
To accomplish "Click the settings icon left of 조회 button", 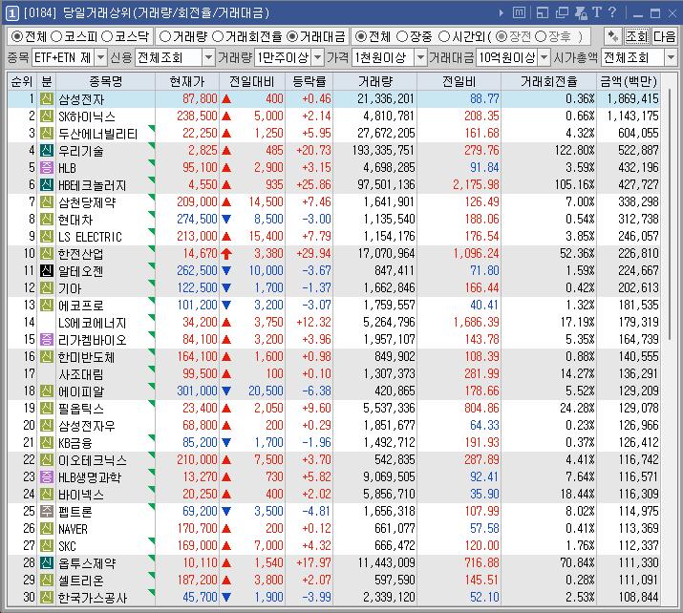I will [x=613, y=36].
